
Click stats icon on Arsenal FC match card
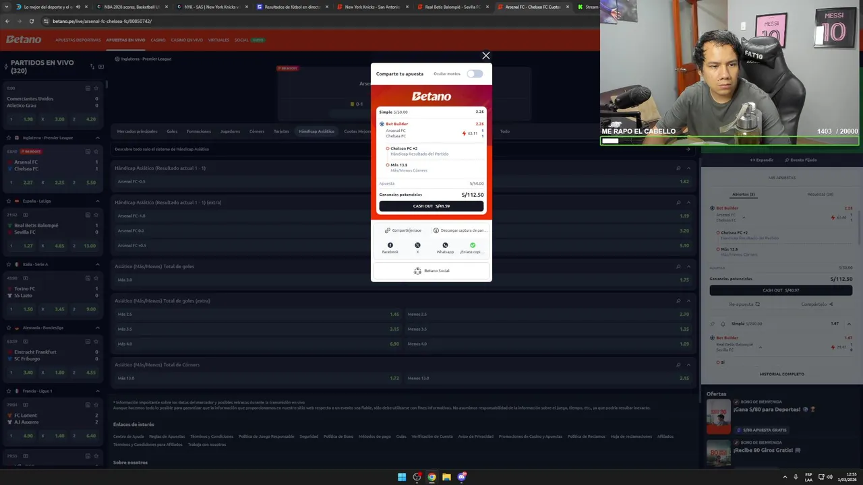88,152
